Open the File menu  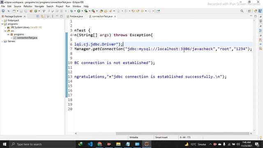coord(3,7)
